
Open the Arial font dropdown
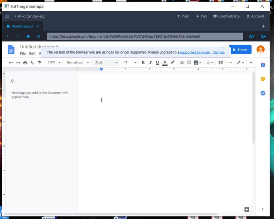click(x=106, y=63)
